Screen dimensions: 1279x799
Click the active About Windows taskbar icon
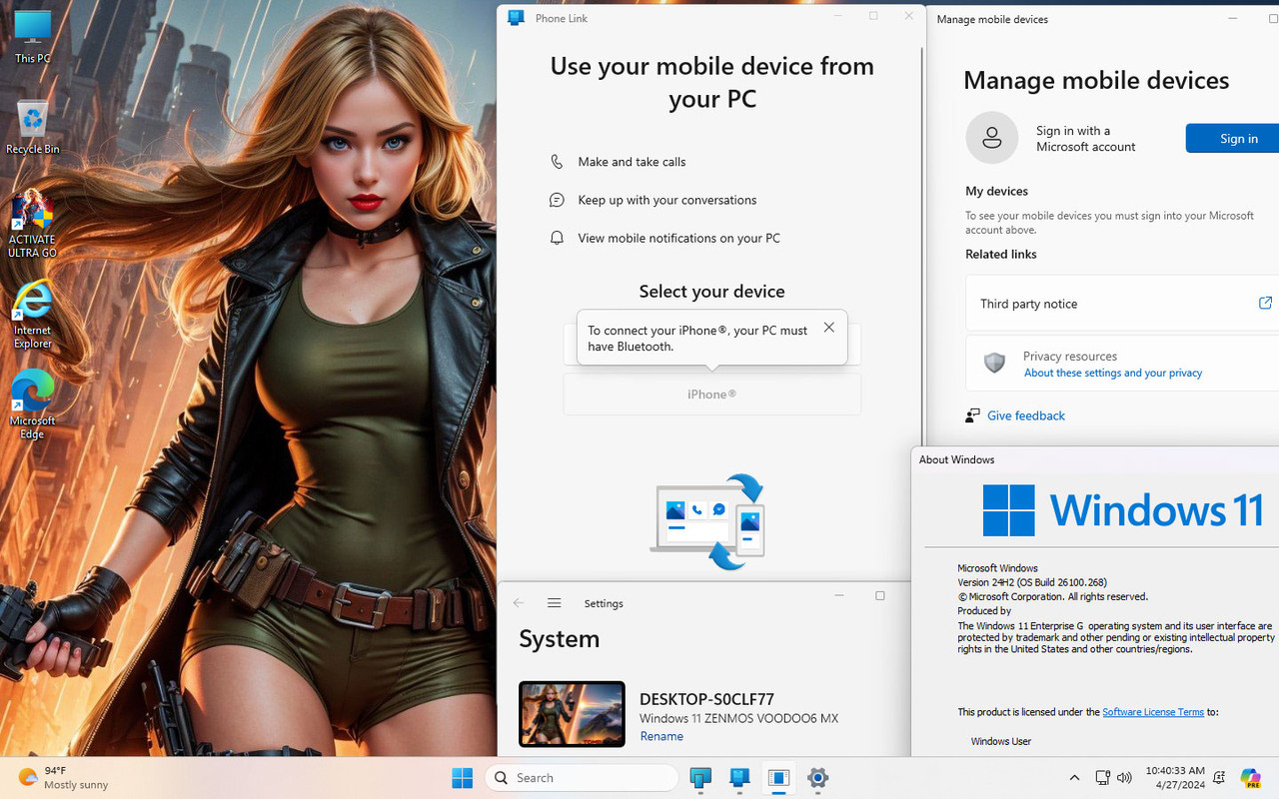click(x=778, y=777)
